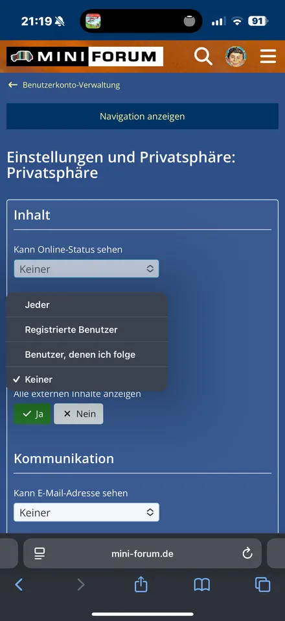Set external content to Nein
The image size is (285, 621).
pyautogui.click(x=78, y=414)
